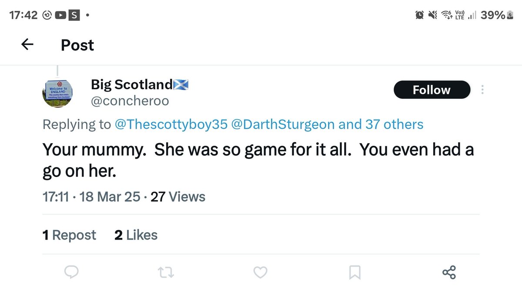The height and width of the screenshot is (287, 522).
Task: Tap the alarm clock status icon
Action: [420, 16]
